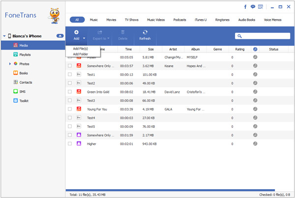Switch to the Audio Books tab
The height and width of the screenshot is (198, 295).
247,20
